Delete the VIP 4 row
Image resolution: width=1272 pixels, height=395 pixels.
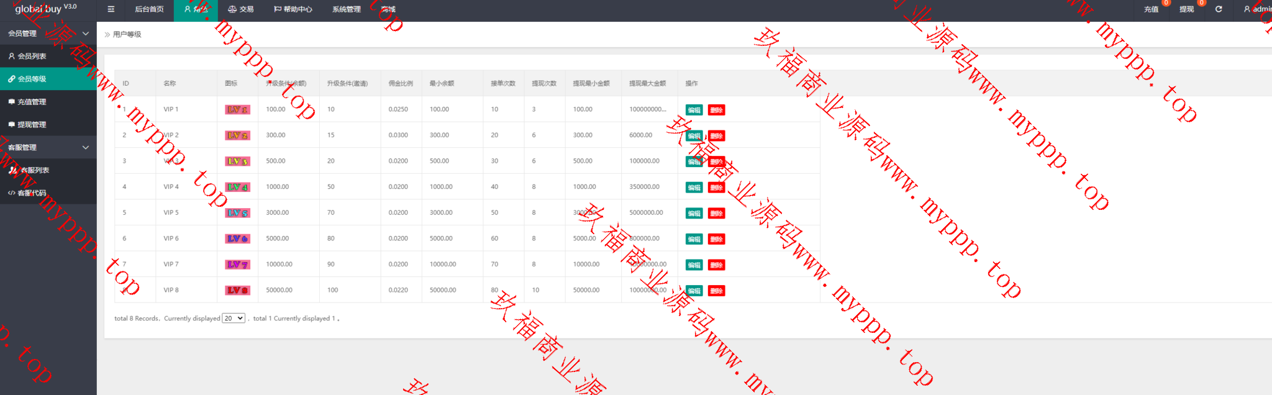pos(717,188)
